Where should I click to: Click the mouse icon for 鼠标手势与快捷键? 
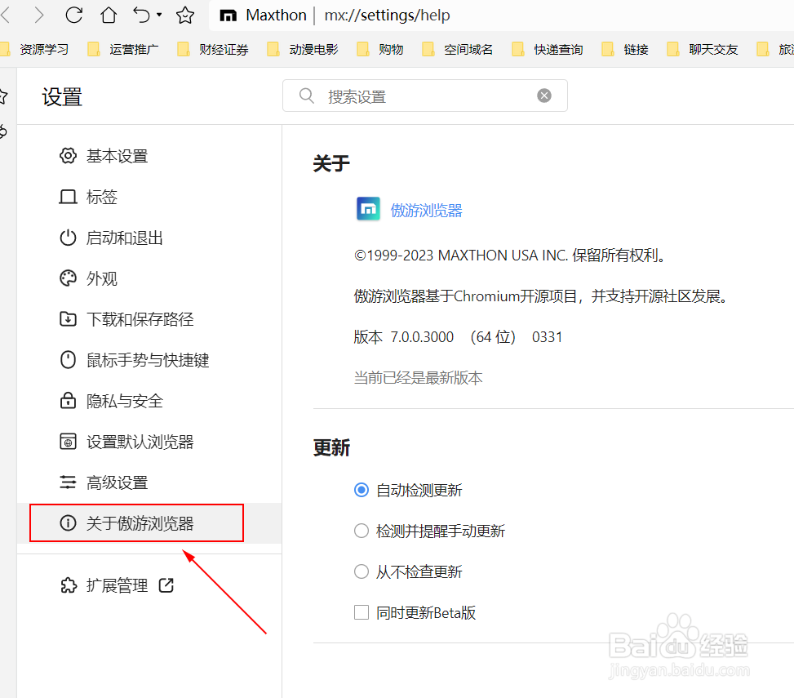[x=68, y=360]
